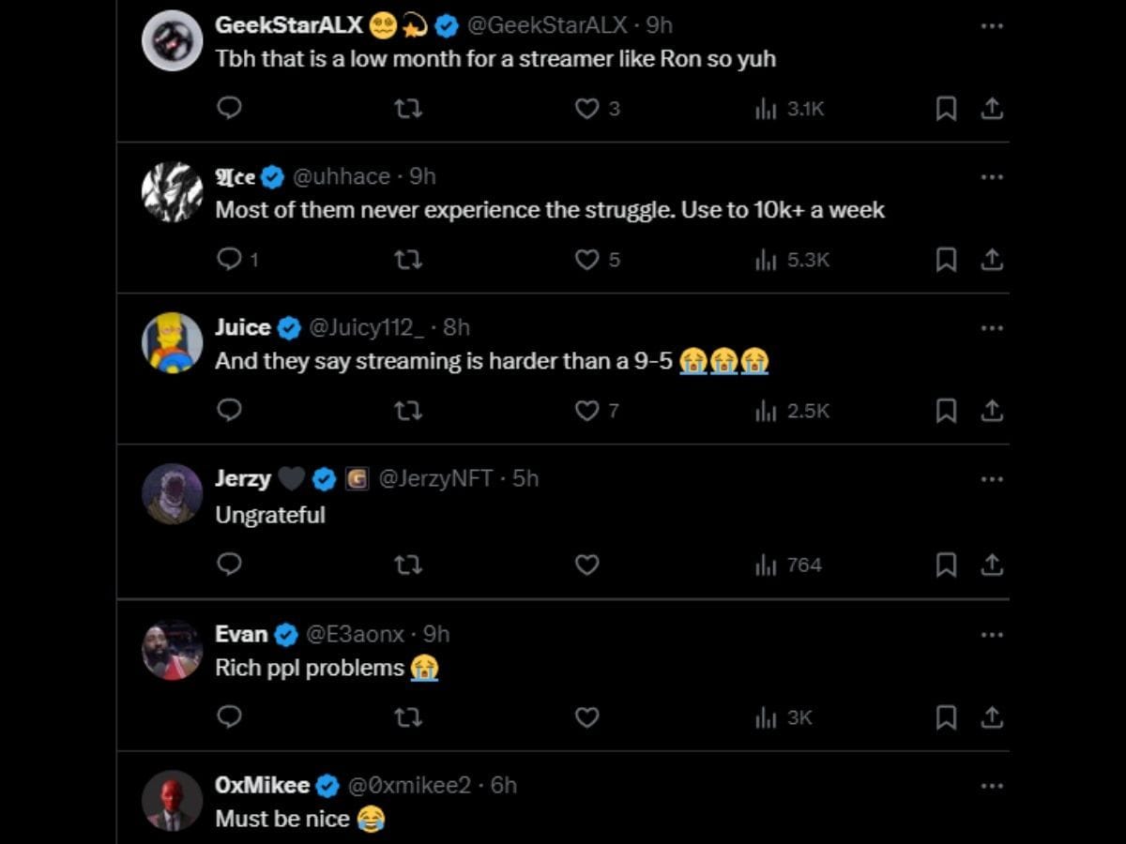Open the more options menu on Juice's tweet

[992, 328]
